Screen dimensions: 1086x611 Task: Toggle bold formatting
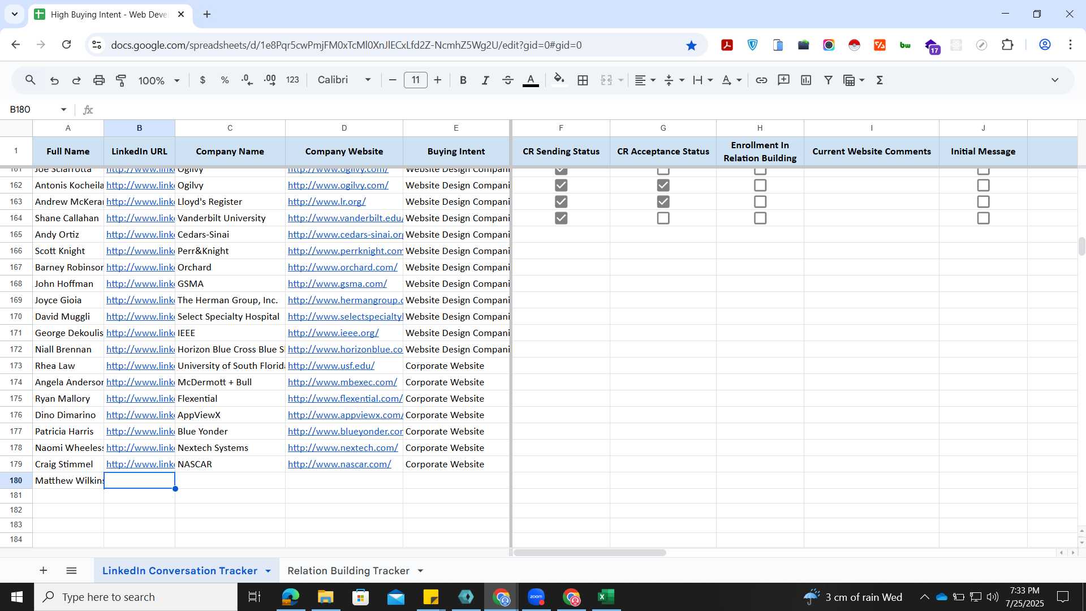tap(463, 80)
